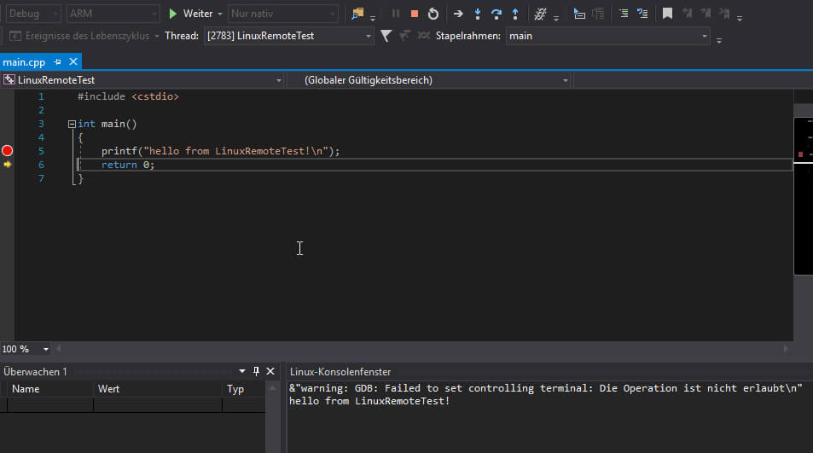The height and width of the screenshot is (453, 813).
Task: Toggle auto-hide pin on Überwachen 1 panel
Action: point(256,371)
